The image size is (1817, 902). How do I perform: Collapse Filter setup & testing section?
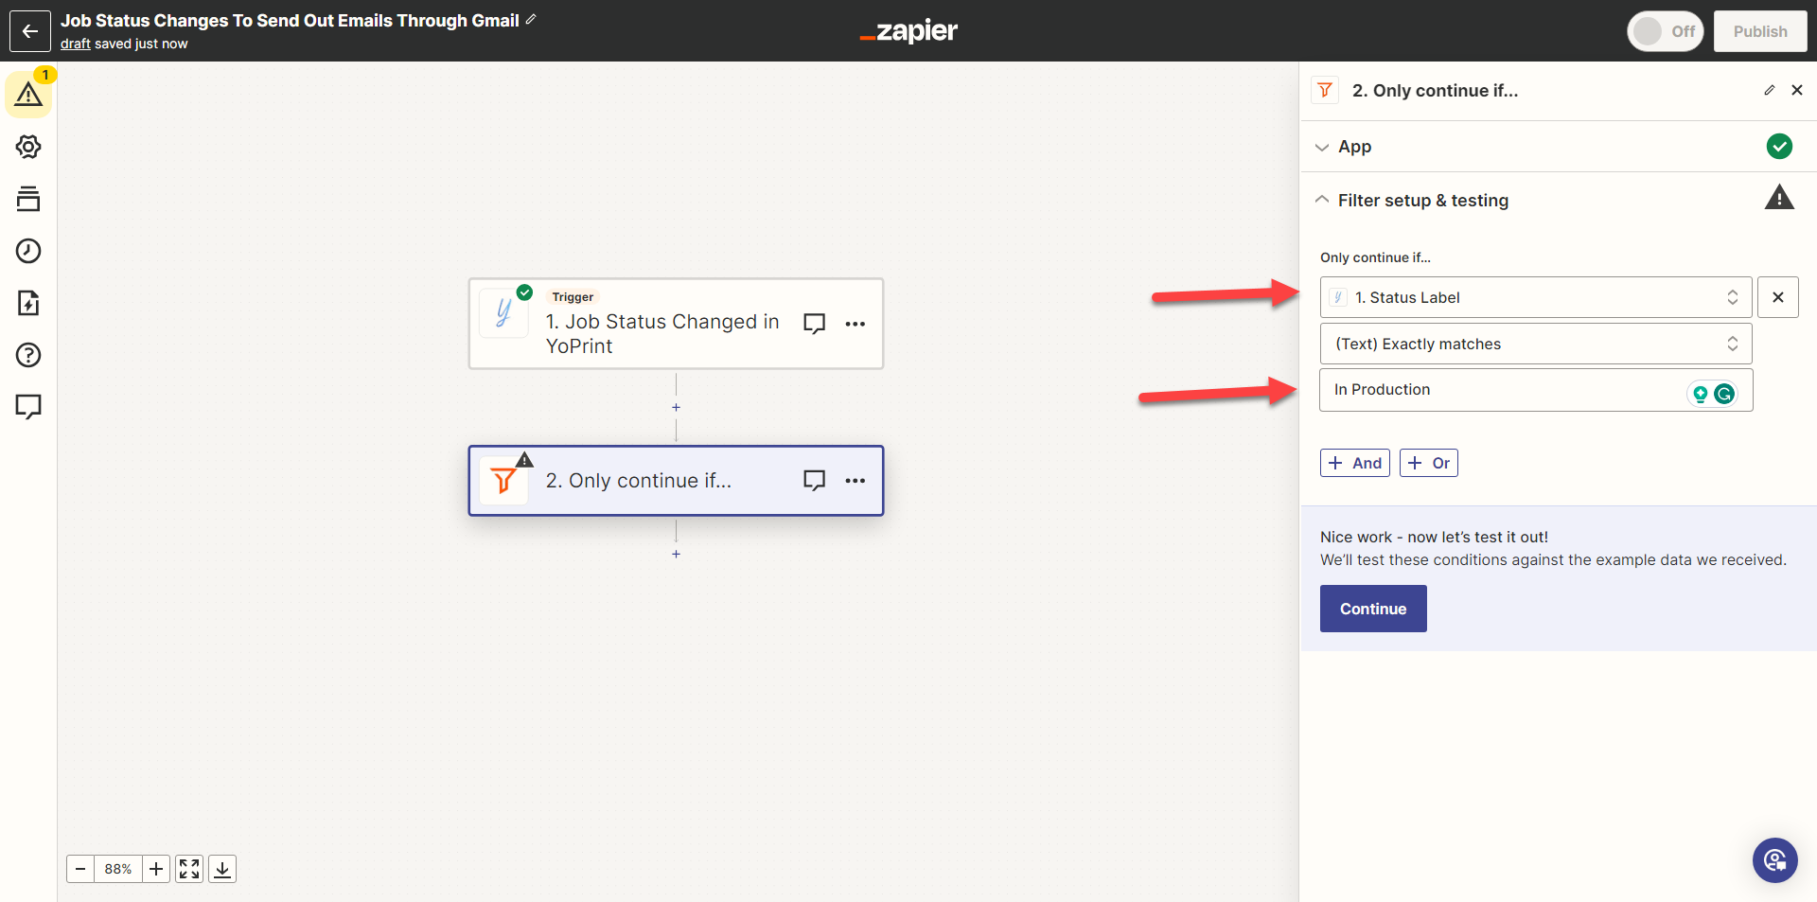coord(1558,200)
